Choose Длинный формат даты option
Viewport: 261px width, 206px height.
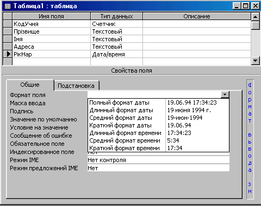coord(158,110)
